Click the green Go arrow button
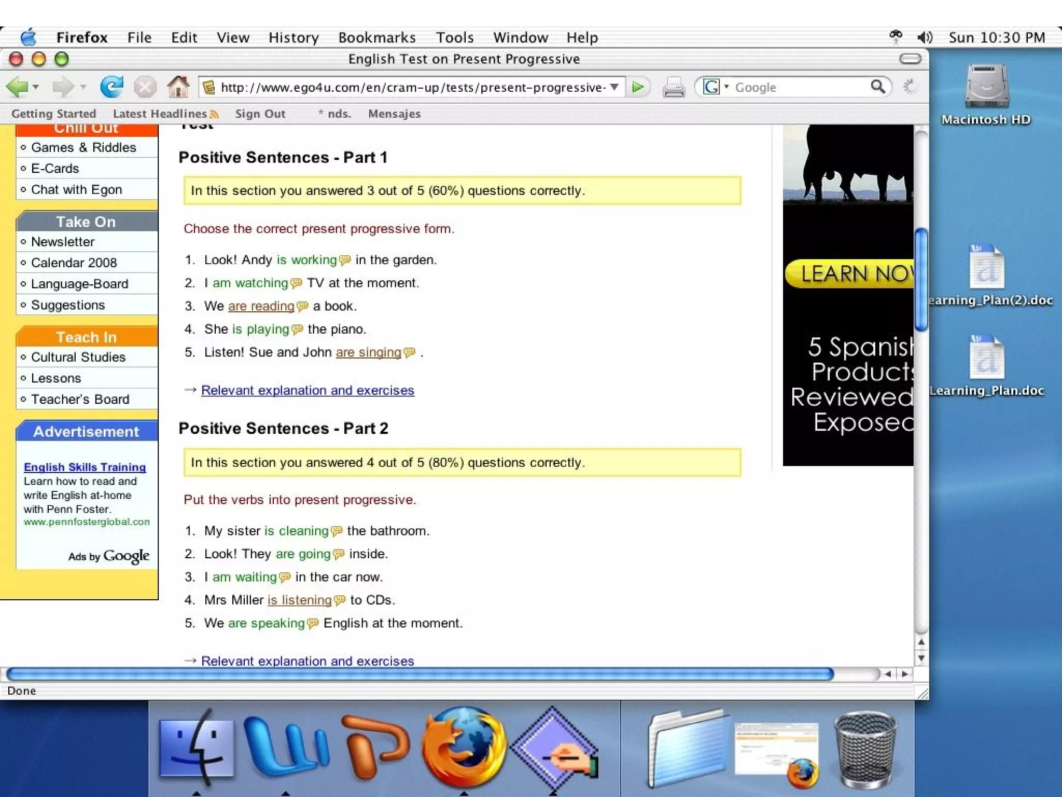Screen dimensions: 1062x797 coord(638,87)
